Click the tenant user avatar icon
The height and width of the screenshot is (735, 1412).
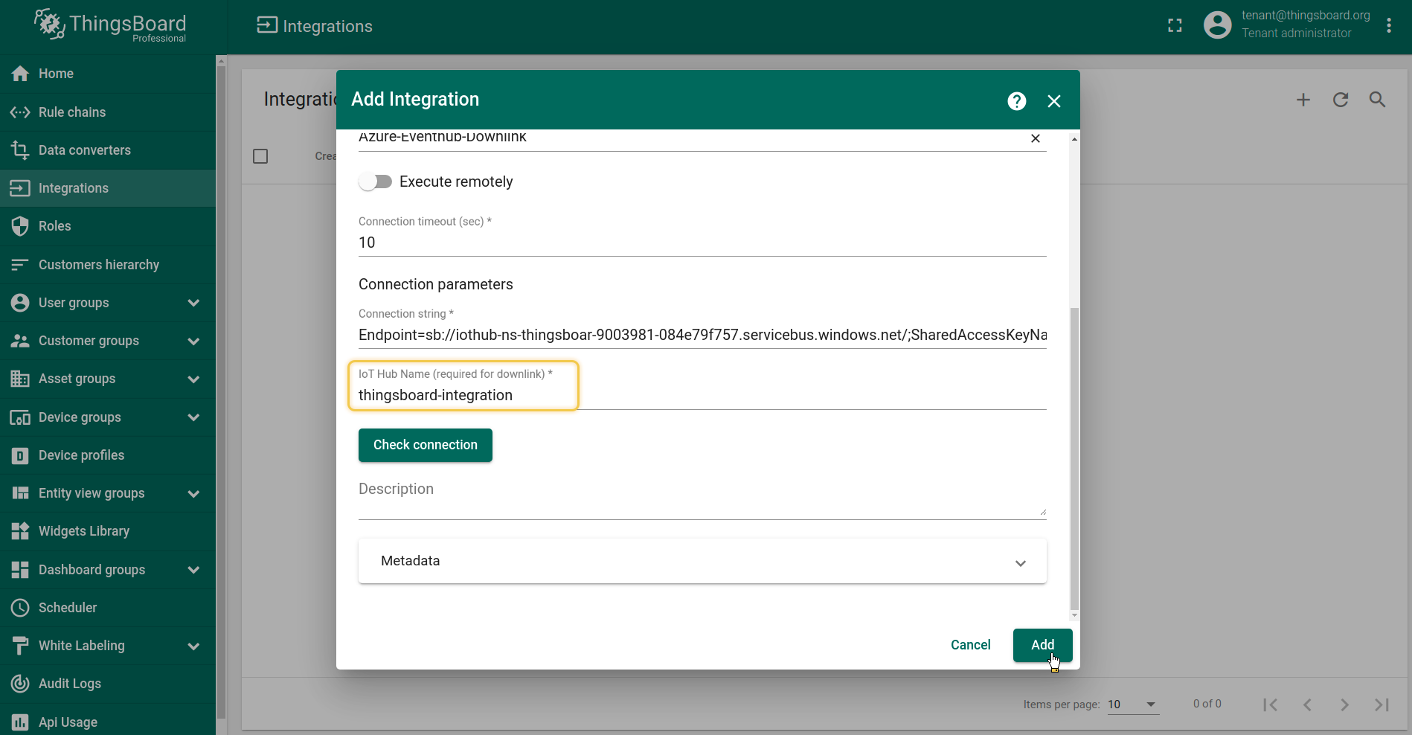point(1217,25)
